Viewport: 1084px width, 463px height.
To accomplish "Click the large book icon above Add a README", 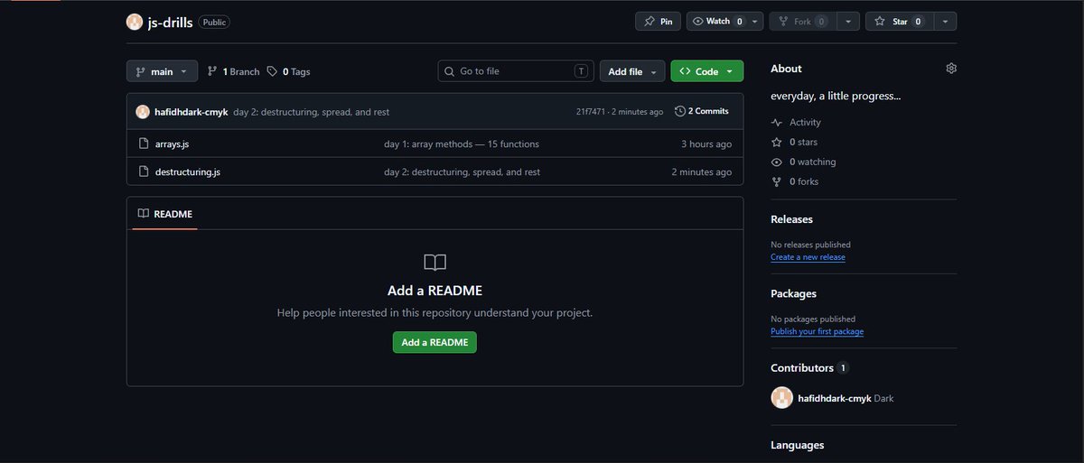I will tap(435, 263).
